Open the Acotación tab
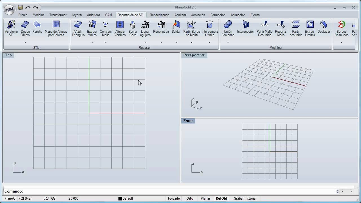Image resolution: width=361 pixels, height=203 pixels. tap(198, 15)
